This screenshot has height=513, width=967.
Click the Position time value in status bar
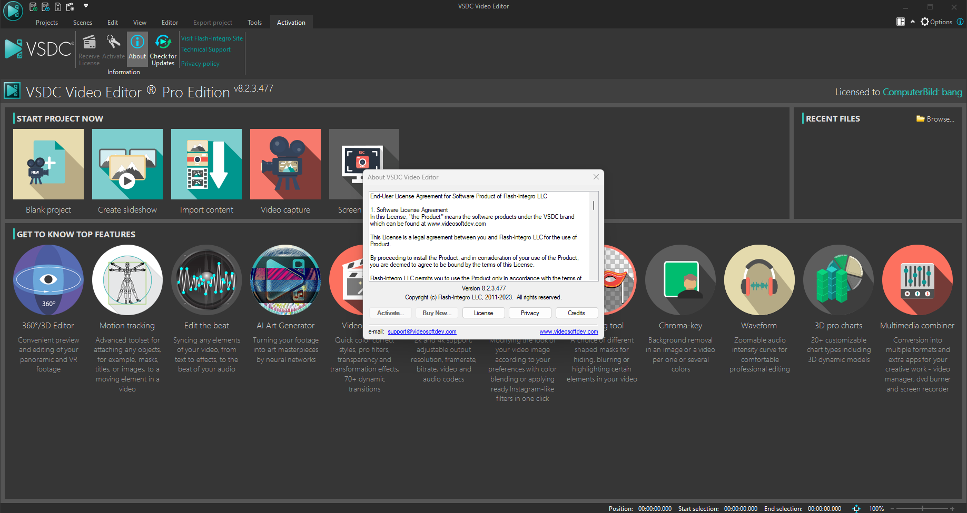(x=655, y=509)
